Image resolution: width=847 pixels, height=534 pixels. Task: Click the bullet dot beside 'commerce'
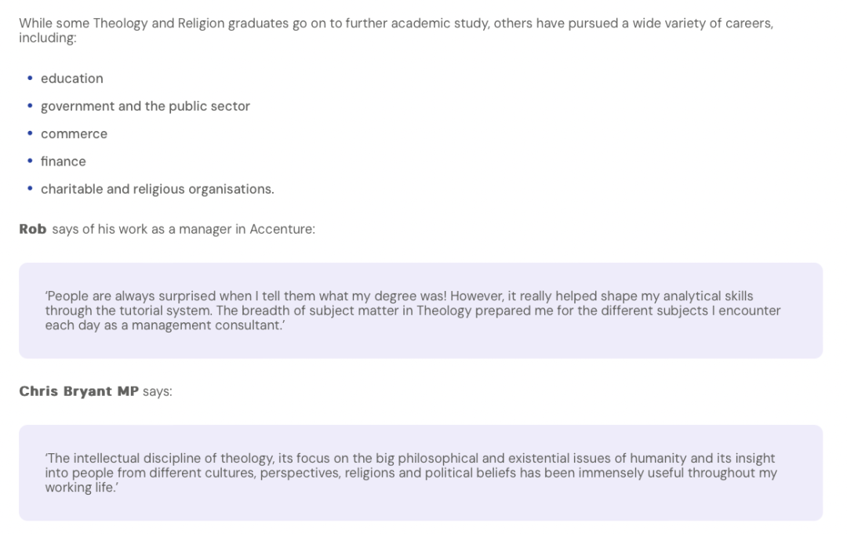(30, 133)
